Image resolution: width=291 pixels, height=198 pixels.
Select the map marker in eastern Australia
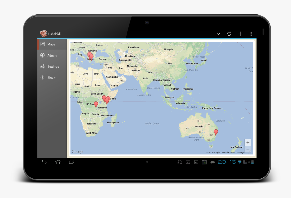click(x=216, y=132)
